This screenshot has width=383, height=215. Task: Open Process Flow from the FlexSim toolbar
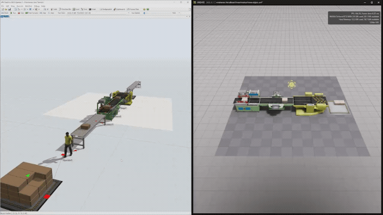(133, 10)
